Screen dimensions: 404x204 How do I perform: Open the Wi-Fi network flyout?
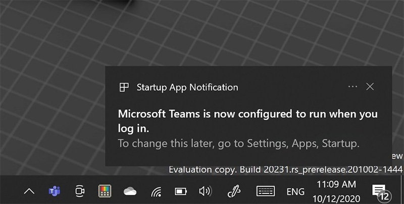(156, 191)
